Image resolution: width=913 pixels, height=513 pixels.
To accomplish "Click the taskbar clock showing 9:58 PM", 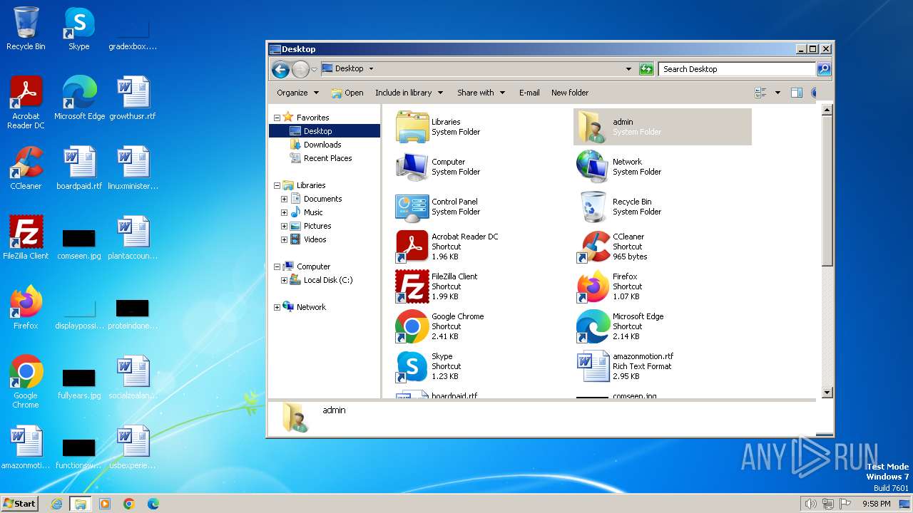I will point(876,504).
